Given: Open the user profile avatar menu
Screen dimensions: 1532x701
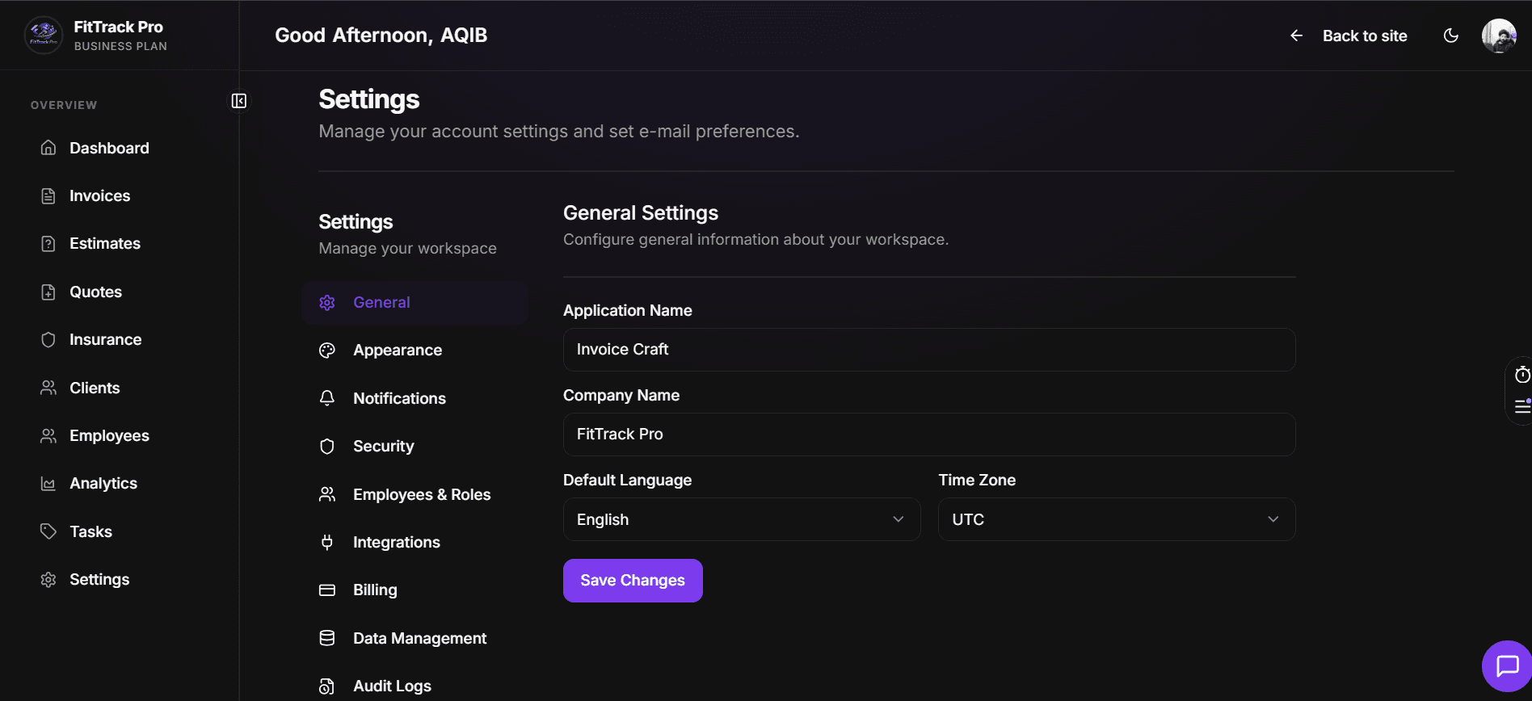Looking at the screenshot, I should pyautogui.click(x=1499, y=36).
